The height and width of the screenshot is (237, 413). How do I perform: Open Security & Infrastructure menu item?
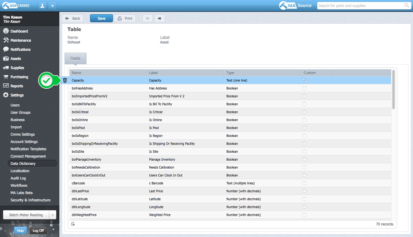point(30,200)
